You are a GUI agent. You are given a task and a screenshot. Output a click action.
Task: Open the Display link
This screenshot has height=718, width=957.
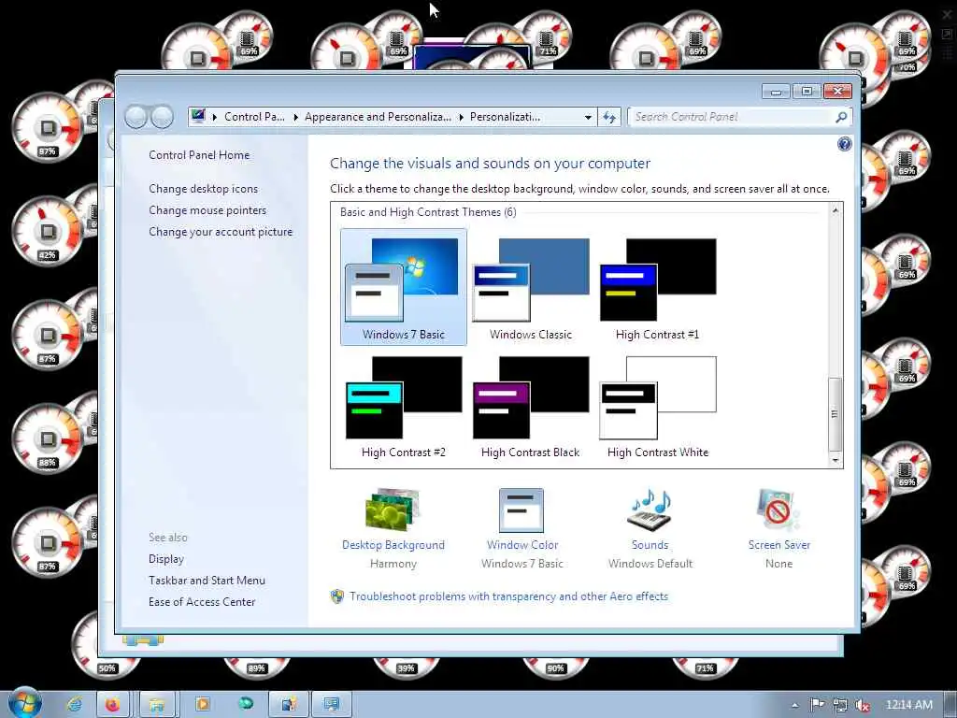[x=166, y=559]
